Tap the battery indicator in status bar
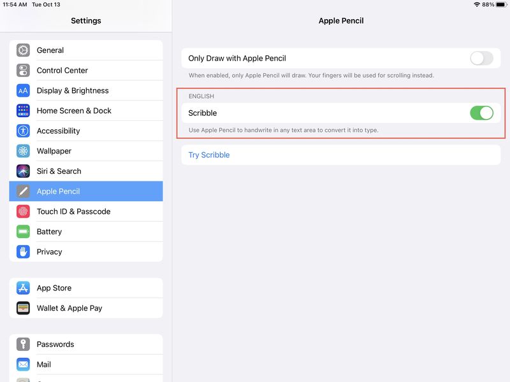The image size is (510, 382). tap(501, 4)
